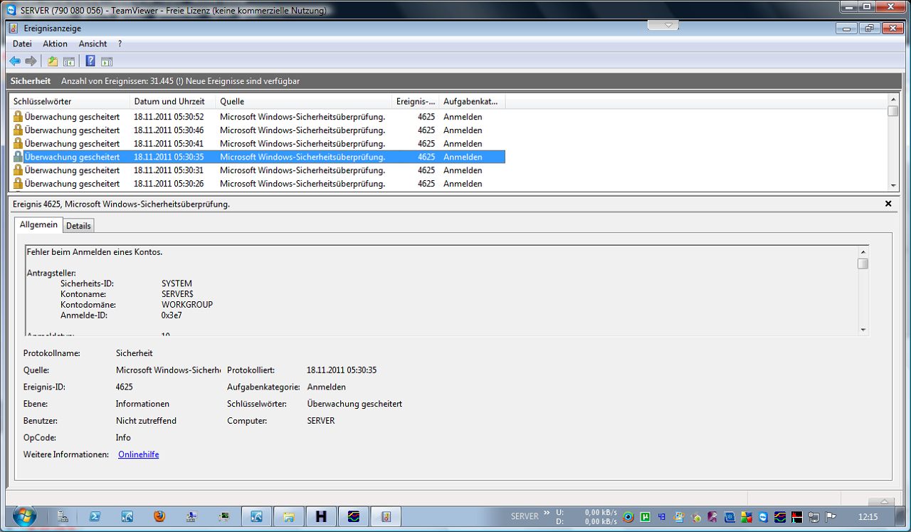Click the lock icon of the 05:30:26 event

[19, 184]
